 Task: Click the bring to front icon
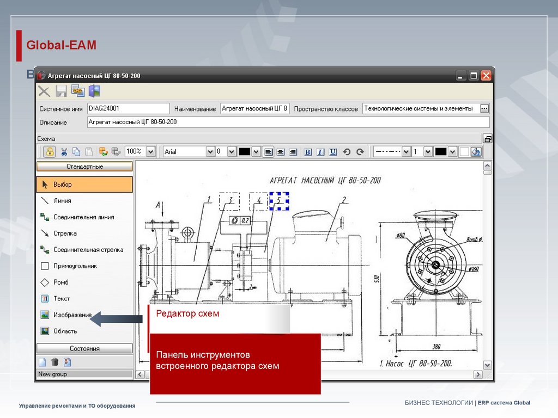[103, 152]
